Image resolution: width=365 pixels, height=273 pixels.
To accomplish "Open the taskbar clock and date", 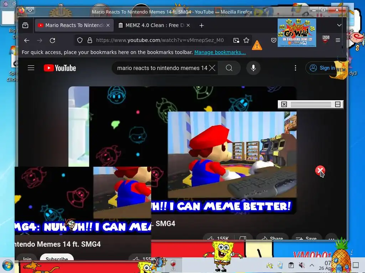I will (x=325, y=265).
